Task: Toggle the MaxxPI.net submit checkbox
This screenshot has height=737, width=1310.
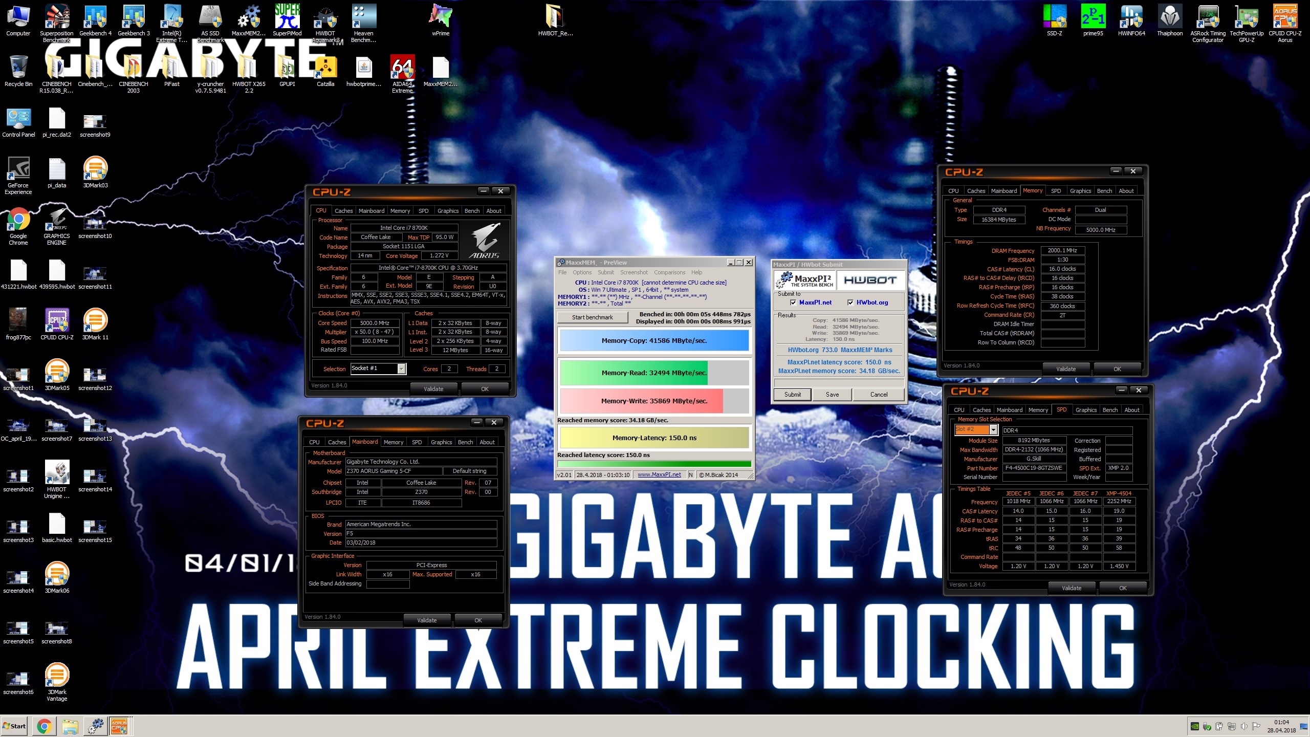Action: pyautogui.click(x=793, y=302)
